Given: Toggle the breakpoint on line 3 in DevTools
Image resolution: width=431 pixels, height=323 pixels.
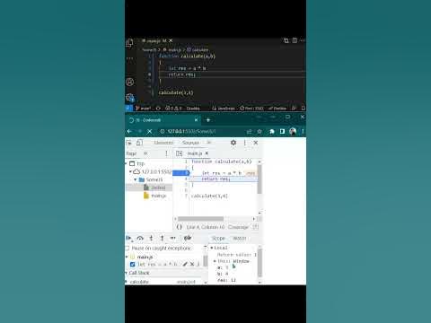Looking at the screenshot, I should click(x=181, y=173).
